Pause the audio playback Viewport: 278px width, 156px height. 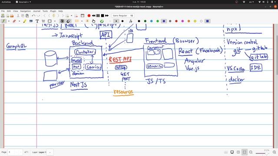[x=98, y=16]
